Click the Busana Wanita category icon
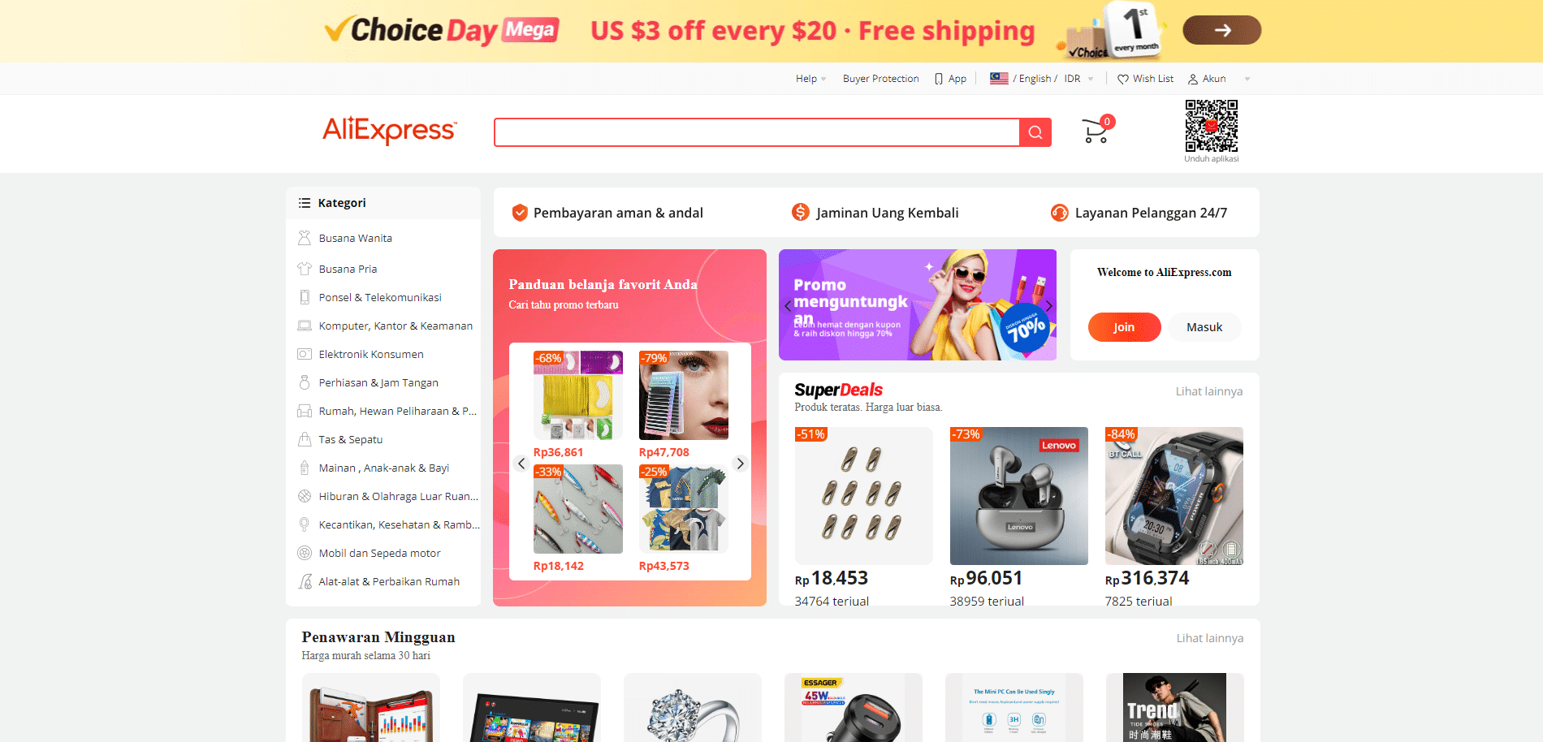 click(x=305, y=238)
